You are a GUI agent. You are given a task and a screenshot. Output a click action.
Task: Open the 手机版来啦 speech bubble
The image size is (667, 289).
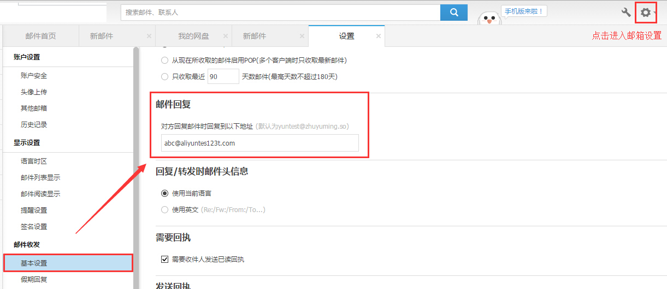[523, 11]
